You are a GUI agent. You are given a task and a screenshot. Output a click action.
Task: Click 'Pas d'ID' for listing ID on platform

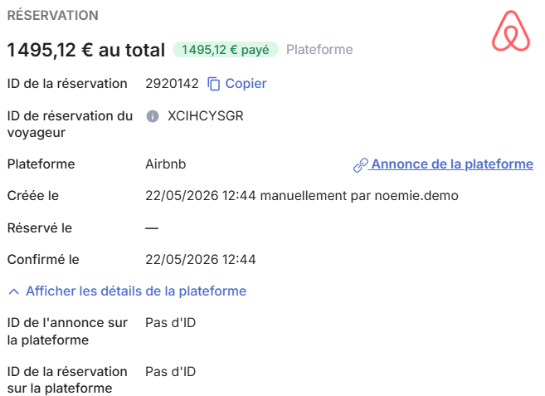pyautogui.click(x=170, y=323)
